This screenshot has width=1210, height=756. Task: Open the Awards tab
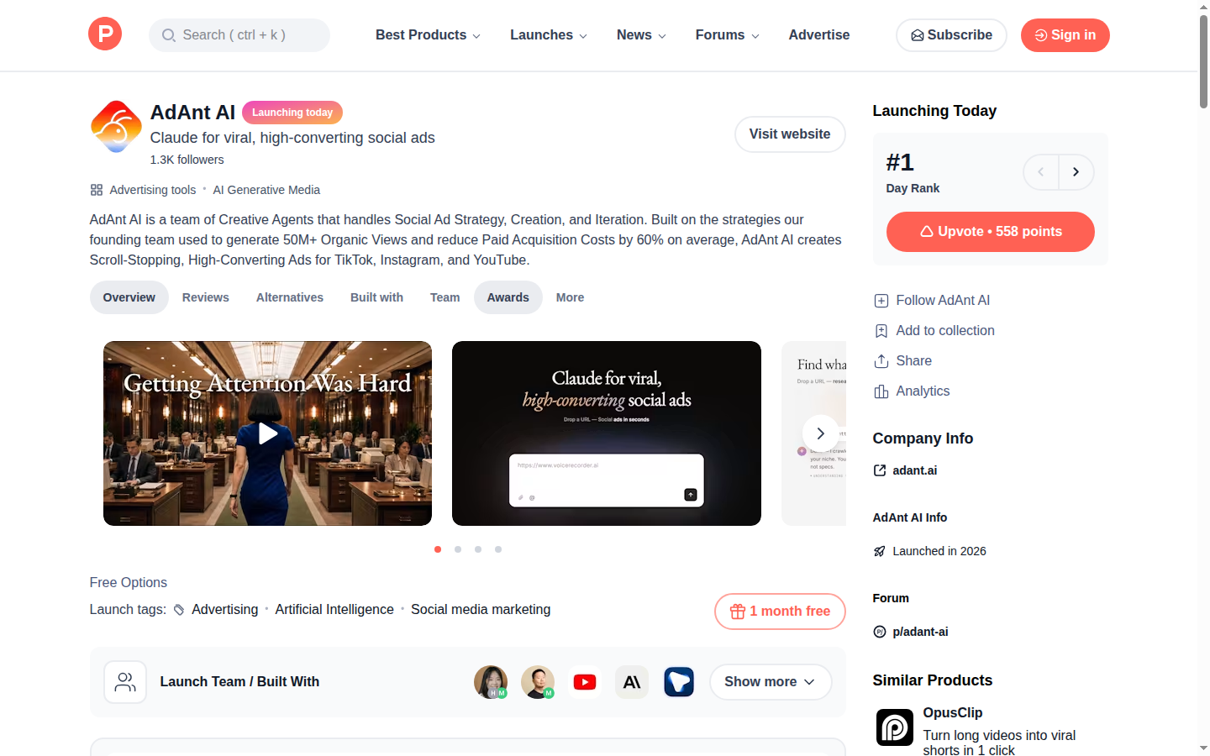(508, 297)
